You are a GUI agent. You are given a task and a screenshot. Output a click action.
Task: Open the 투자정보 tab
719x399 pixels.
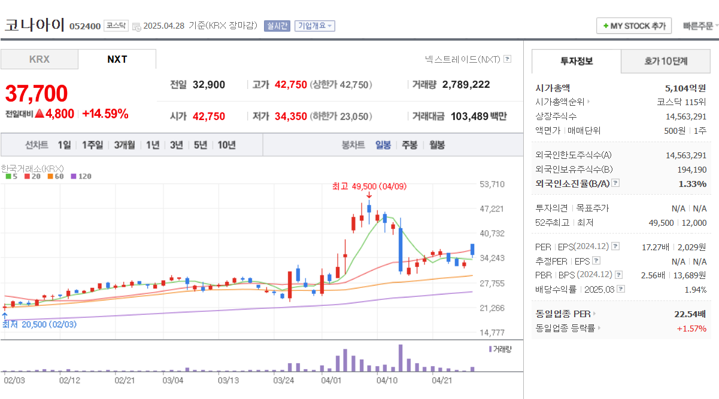click(x=577, y=61)
